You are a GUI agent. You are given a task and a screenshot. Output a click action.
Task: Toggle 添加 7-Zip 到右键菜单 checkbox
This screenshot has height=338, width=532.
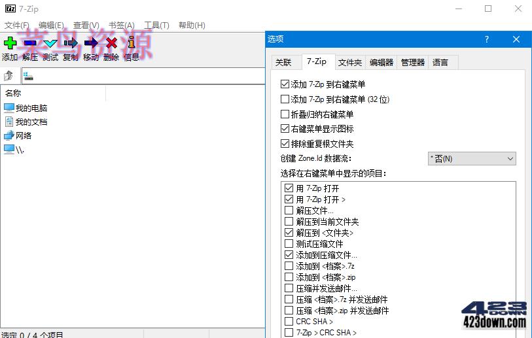(285, 84)
